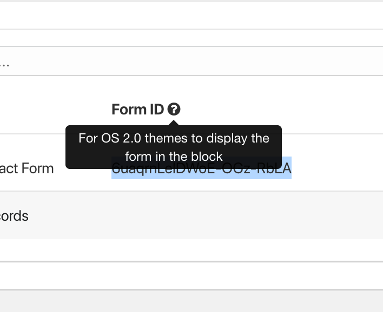The width and height of the screenshot is (383, 312).
Task: Click the Form ID column header label
Action: pyautogui.click(x=137, y=110)
